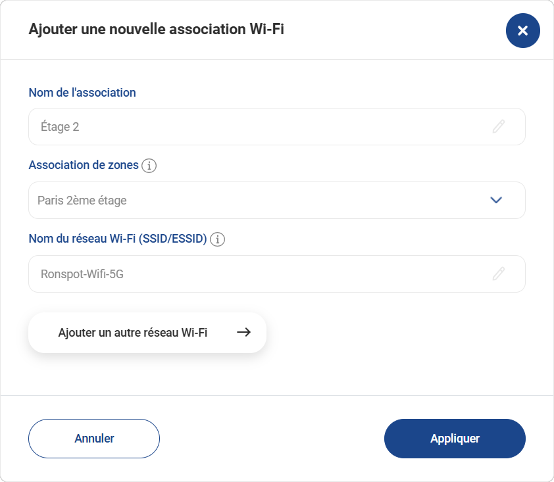The height and width of the screenshot is (482, 554).
Task: Click the arrow icon in Ajouter un autre réseau
Action: pyautogui.click(x=243, y=332)
